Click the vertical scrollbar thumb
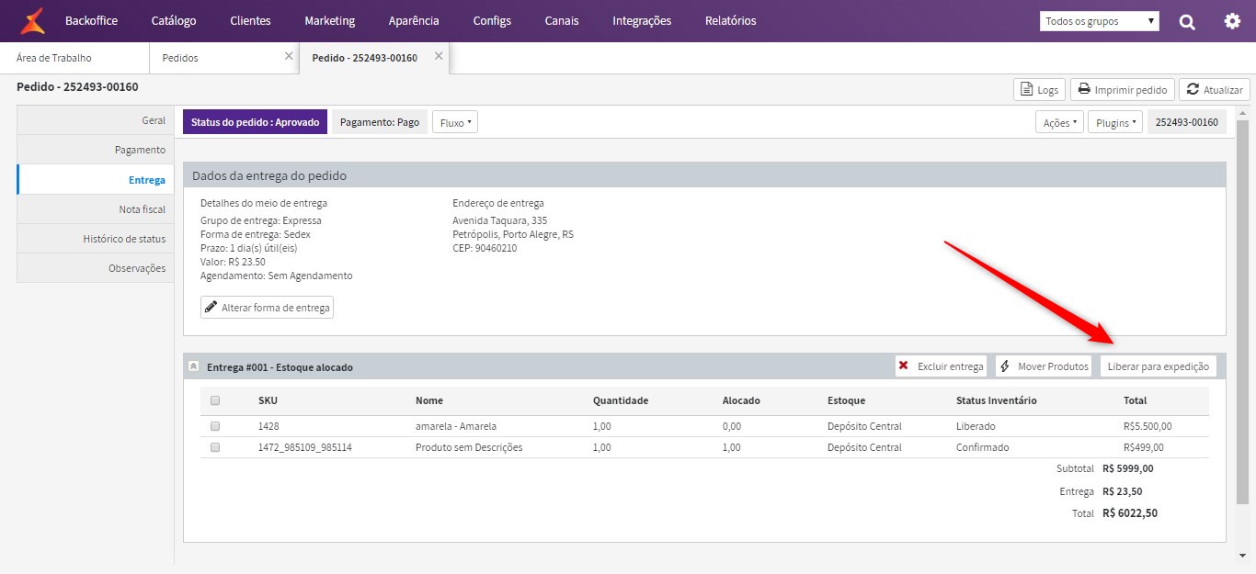 [1243, 312]
